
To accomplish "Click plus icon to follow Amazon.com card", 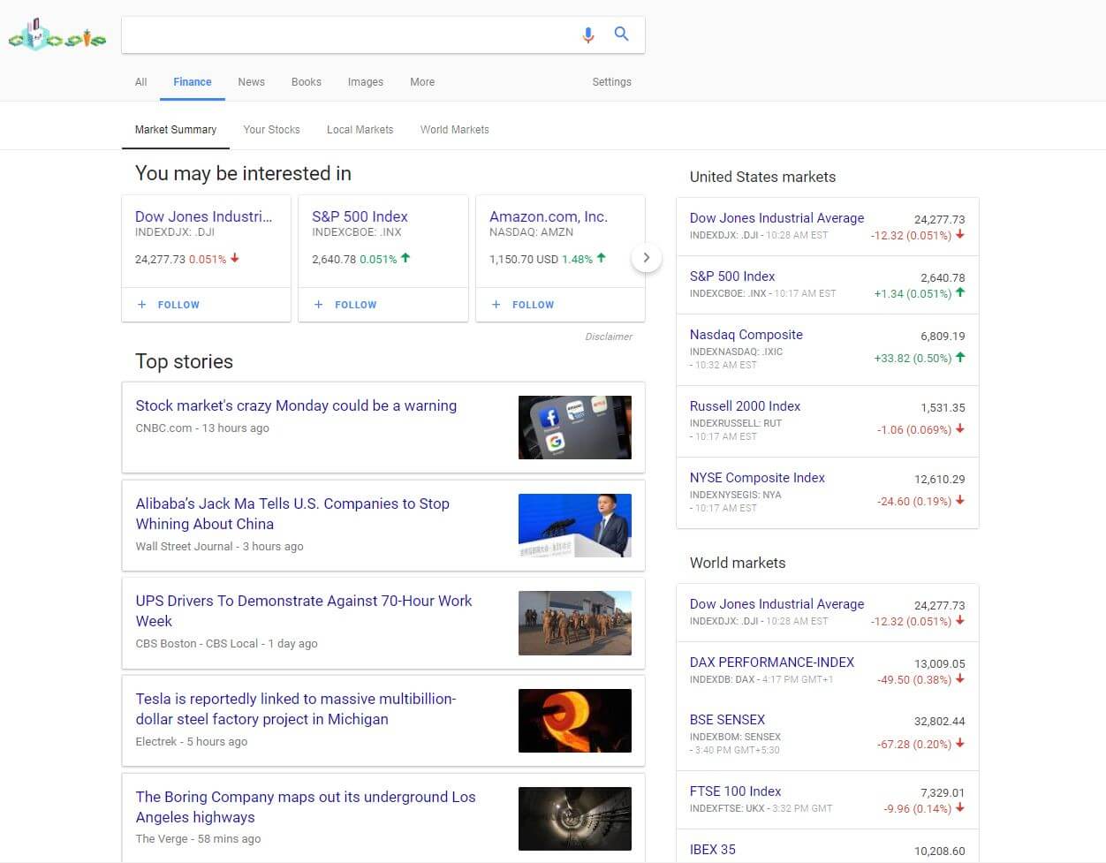I will [496, 305].
